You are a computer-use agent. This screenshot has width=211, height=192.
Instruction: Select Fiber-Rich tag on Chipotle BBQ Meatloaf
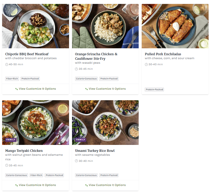pos(12,79)
